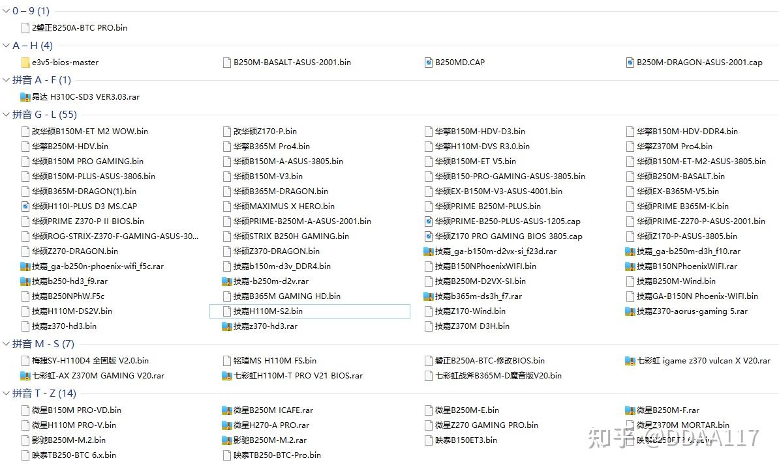Viewport: 779px width, 469px height.
Task: Click the 昂达 H310C-SD3 VER3.03.rar archive icon
Action: pyautogui.click(x=24, y=96)
